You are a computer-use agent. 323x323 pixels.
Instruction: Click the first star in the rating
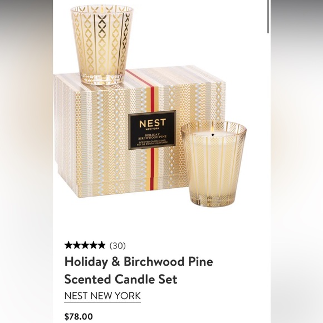(68, 246)
